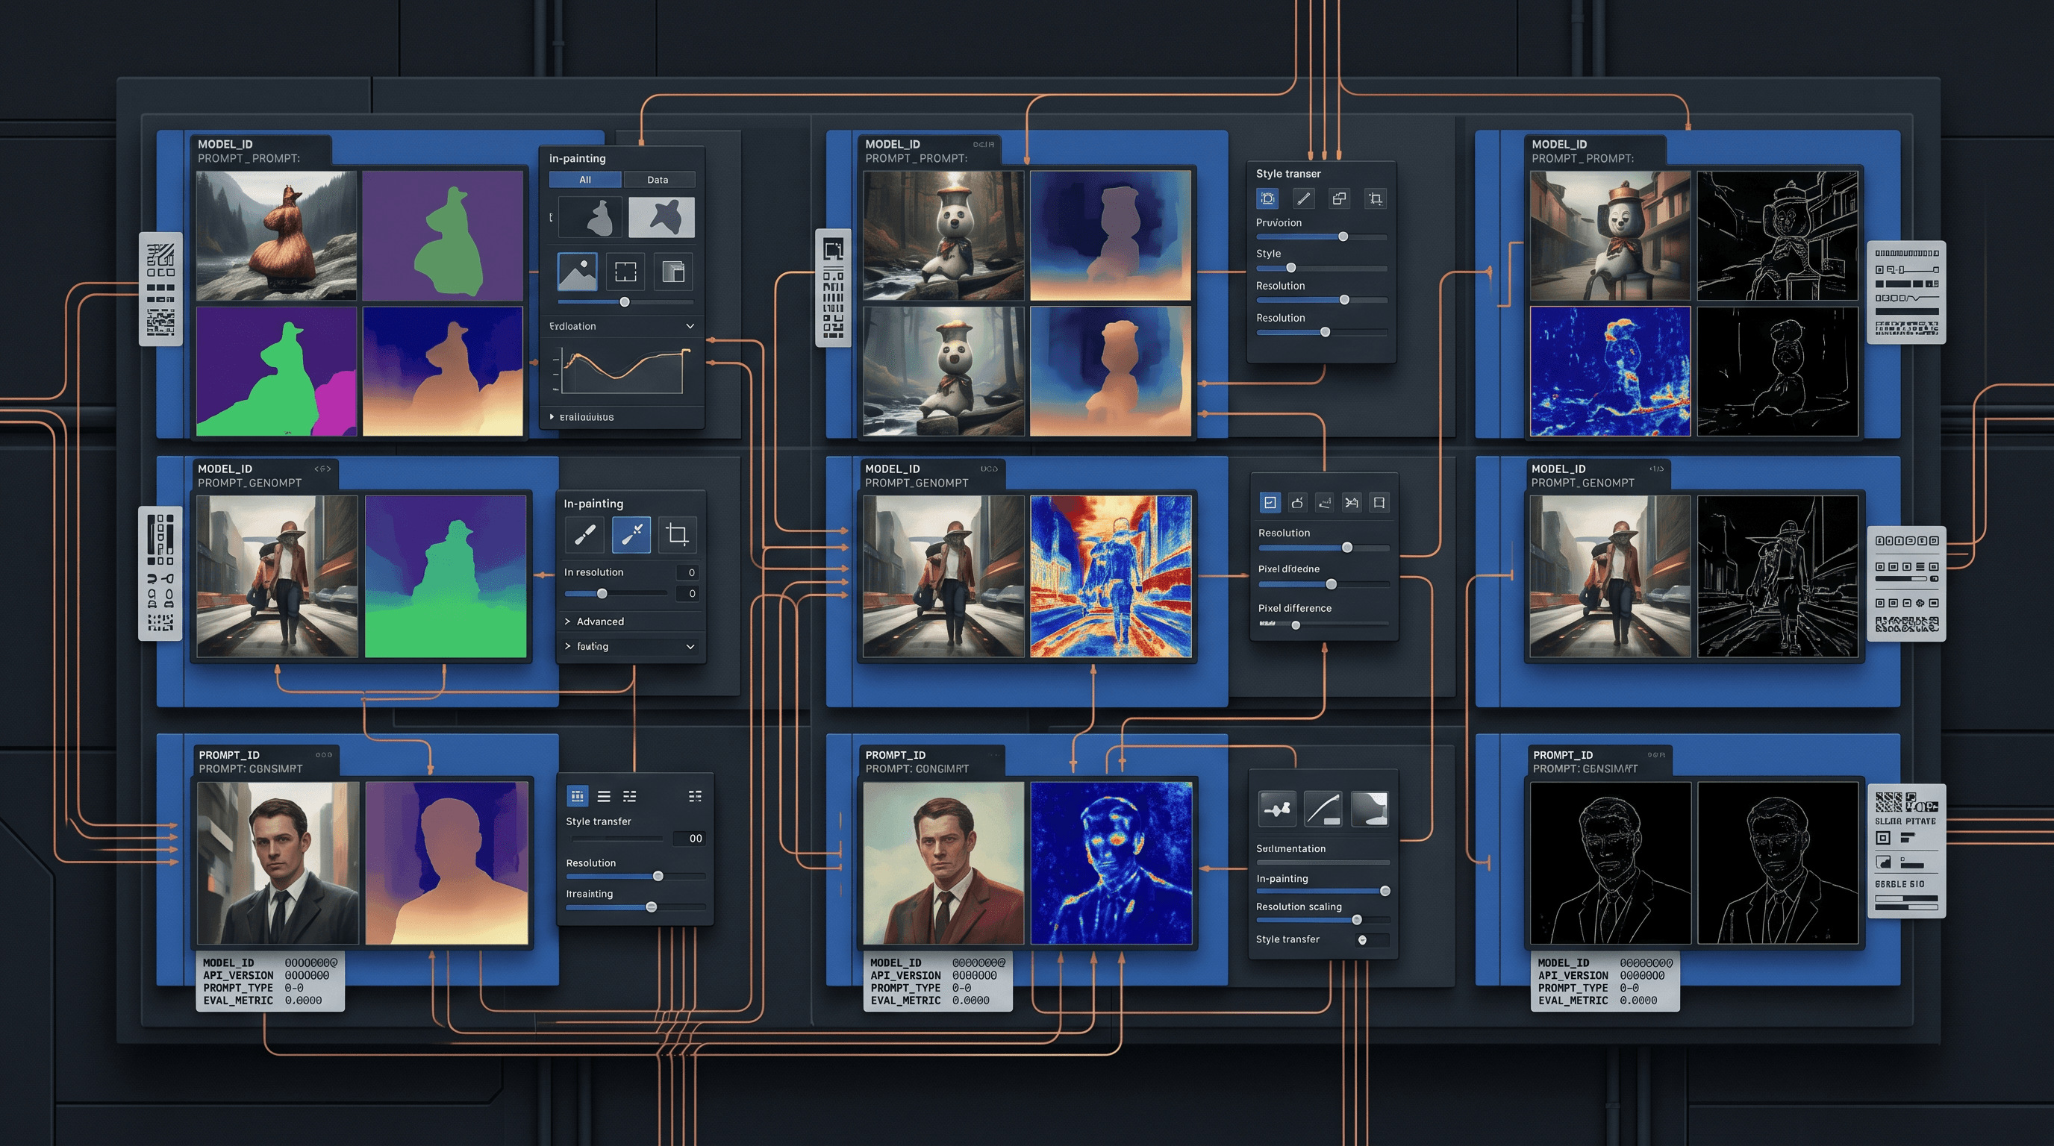Select the All tab under In-painting
Viewport: 2054px width, 1146px height.
pos(585,180)
